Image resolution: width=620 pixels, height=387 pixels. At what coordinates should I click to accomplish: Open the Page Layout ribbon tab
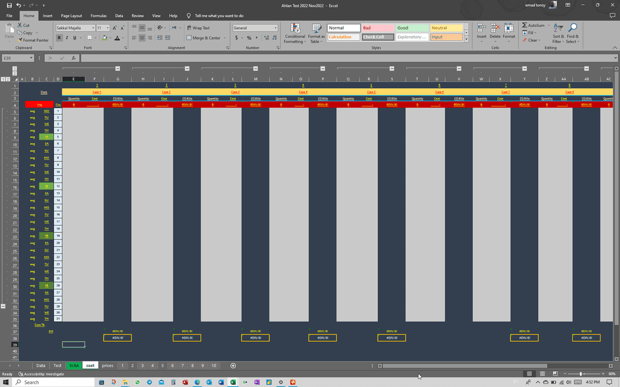pyautogui.click(x=71, y=16)
